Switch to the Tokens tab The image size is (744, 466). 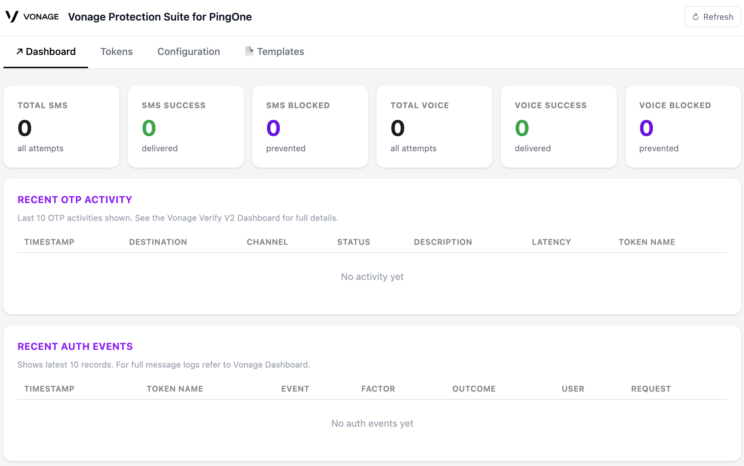117,51
